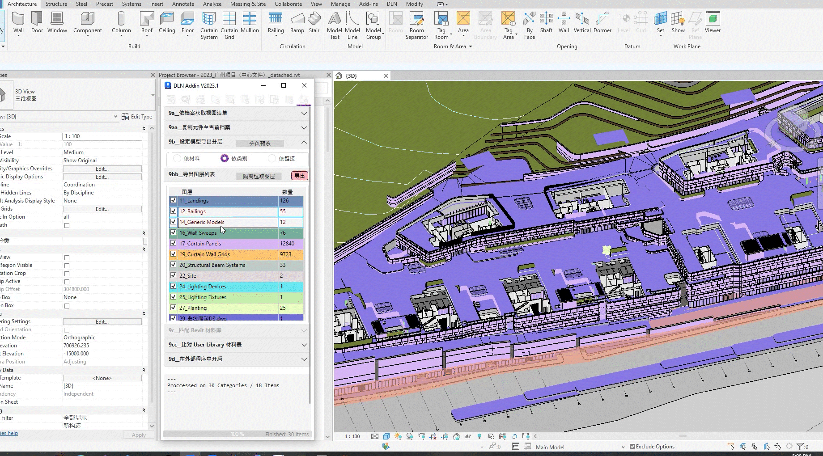Select the Roof tool
Screen dimensions: 823x456
click(x=147, y=23)
